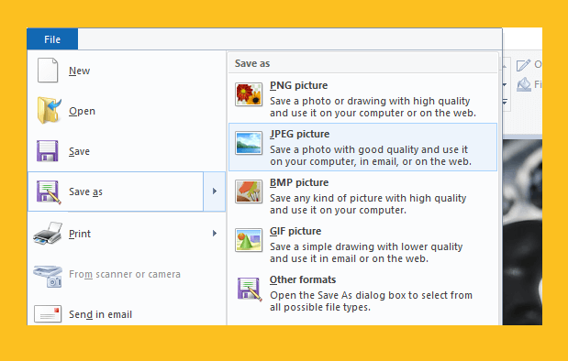The width and height of the screenshot is (568, 361).
Task: Select the Fill bucket tool in the ribbon
Action: 523,84
